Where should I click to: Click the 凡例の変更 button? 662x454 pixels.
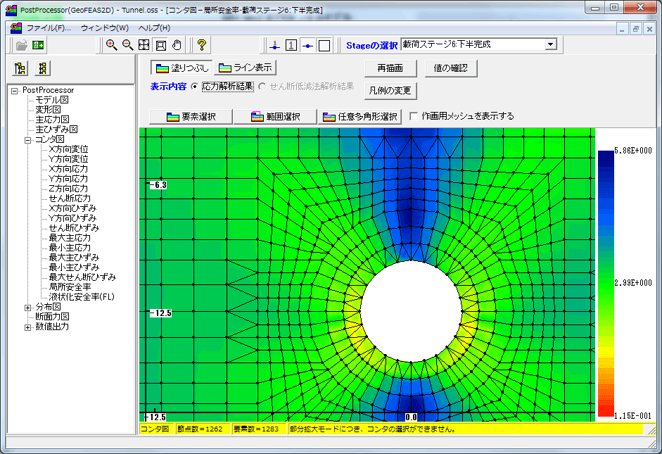tap(390, 90)
